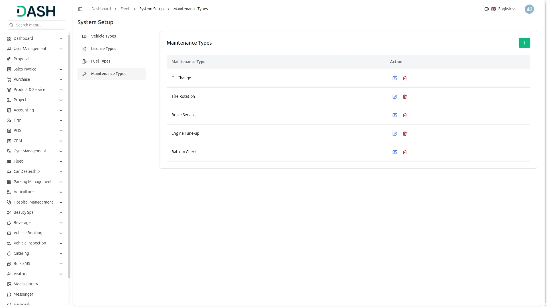The image size is (547, 307).
Task: Click the edit icon for Oil Change
Action: pos(395,78)
